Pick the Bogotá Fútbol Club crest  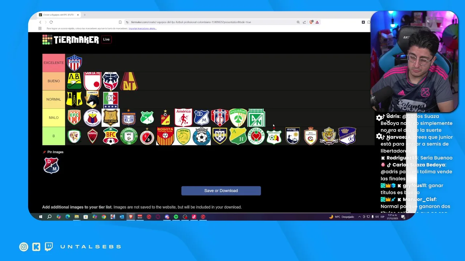coord(165,136)
